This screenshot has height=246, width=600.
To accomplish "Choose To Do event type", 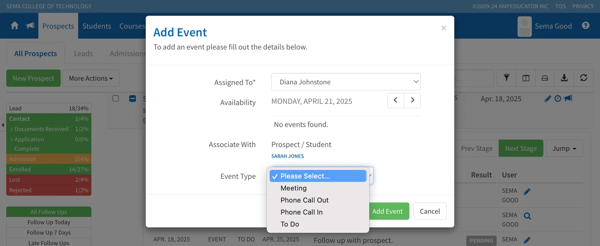I will click(318, 224).
